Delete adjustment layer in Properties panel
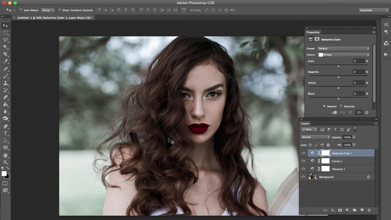Viewport: 391px width, 220px height. tap(367, 113)
